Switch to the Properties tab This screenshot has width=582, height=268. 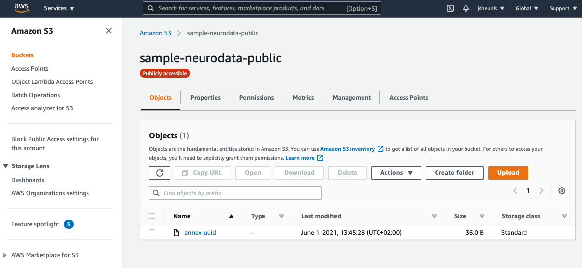pyautogui.click(x=205, y=98)
